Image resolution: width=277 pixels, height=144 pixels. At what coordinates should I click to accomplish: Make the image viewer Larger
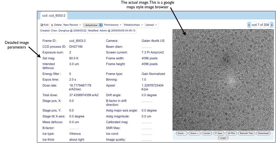(223, 138)
